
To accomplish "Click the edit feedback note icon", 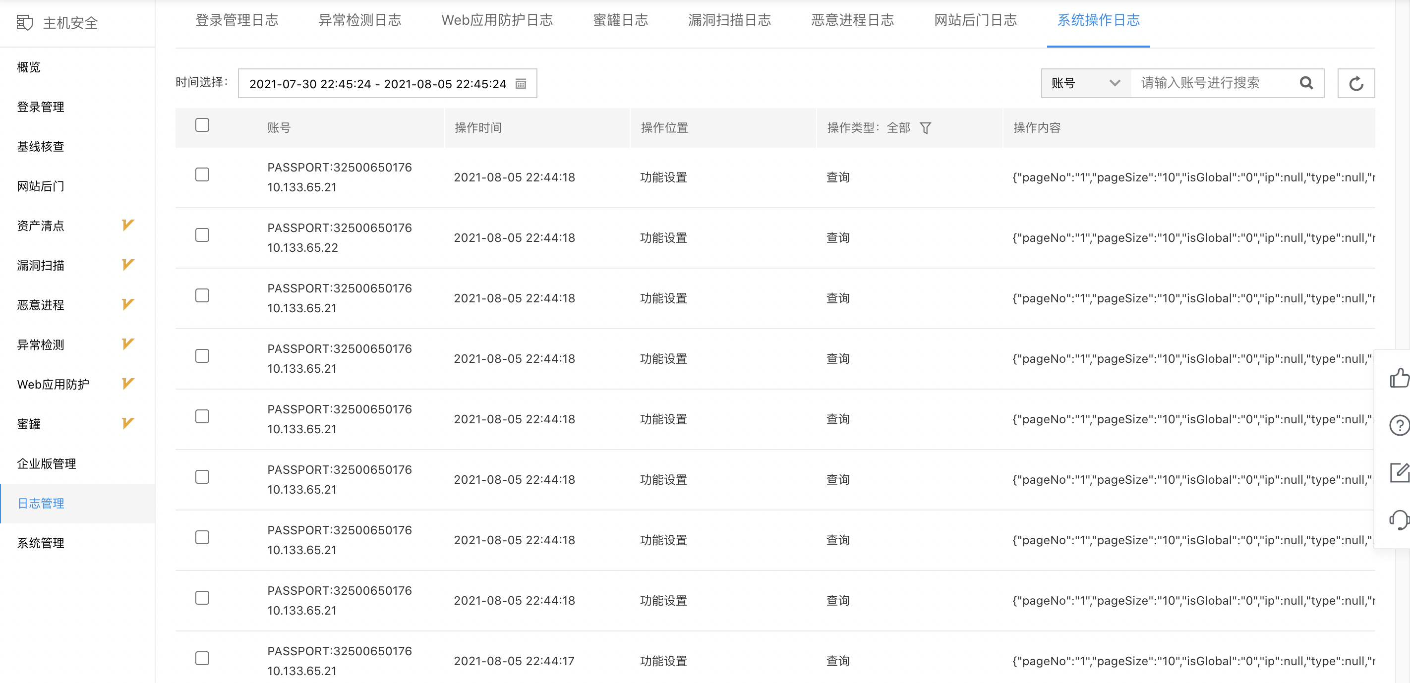I will click(1399, 472).
